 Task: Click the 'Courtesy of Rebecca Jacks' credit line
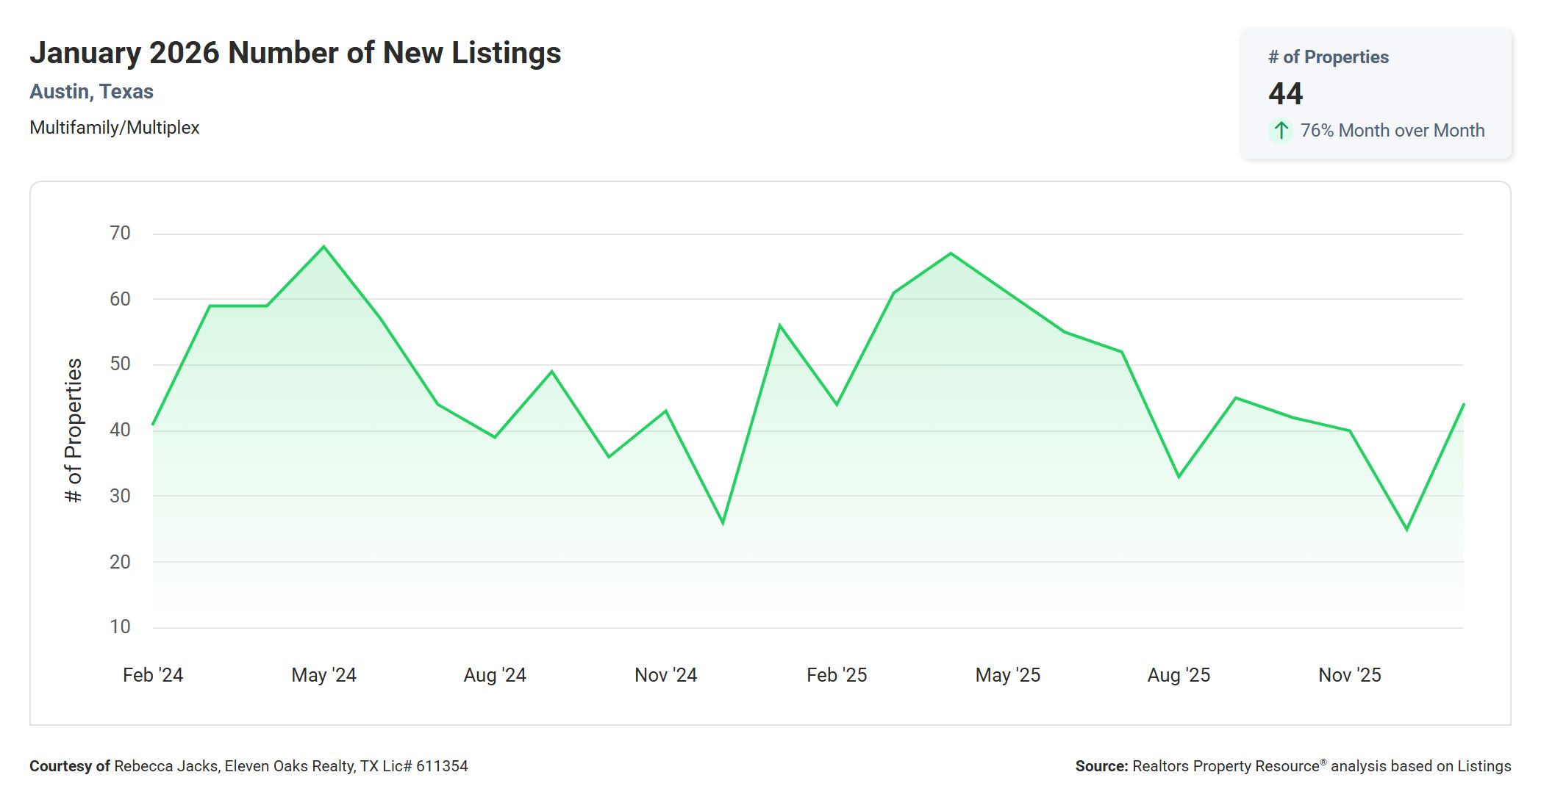click(249, 766)
